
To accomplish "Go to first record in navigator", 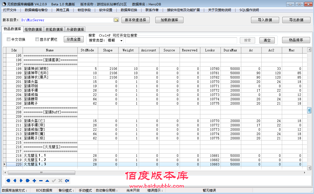I will point(8,181).
